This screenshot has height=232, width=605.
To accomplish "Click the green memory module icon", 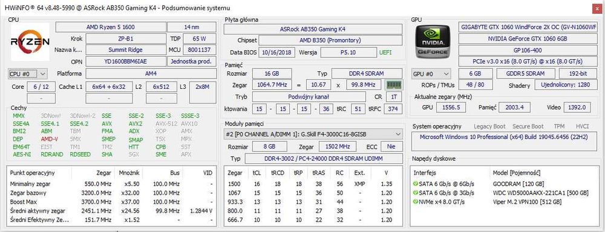I will 394,85.
